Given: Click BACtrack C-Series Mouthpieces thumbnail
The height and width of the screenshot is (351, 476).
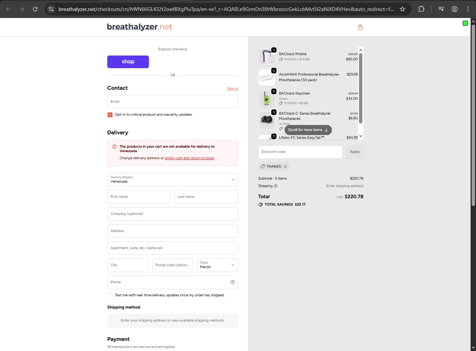Looking at the screenshot, I should click(x=267, y=119).
